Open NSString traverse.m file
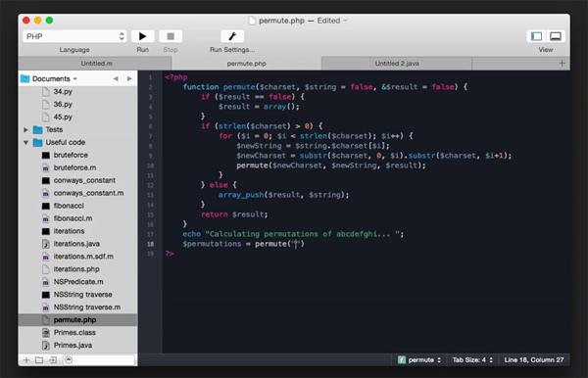This screenshot has width=588, height=378. pyautogui.click(x=87, y=307)
